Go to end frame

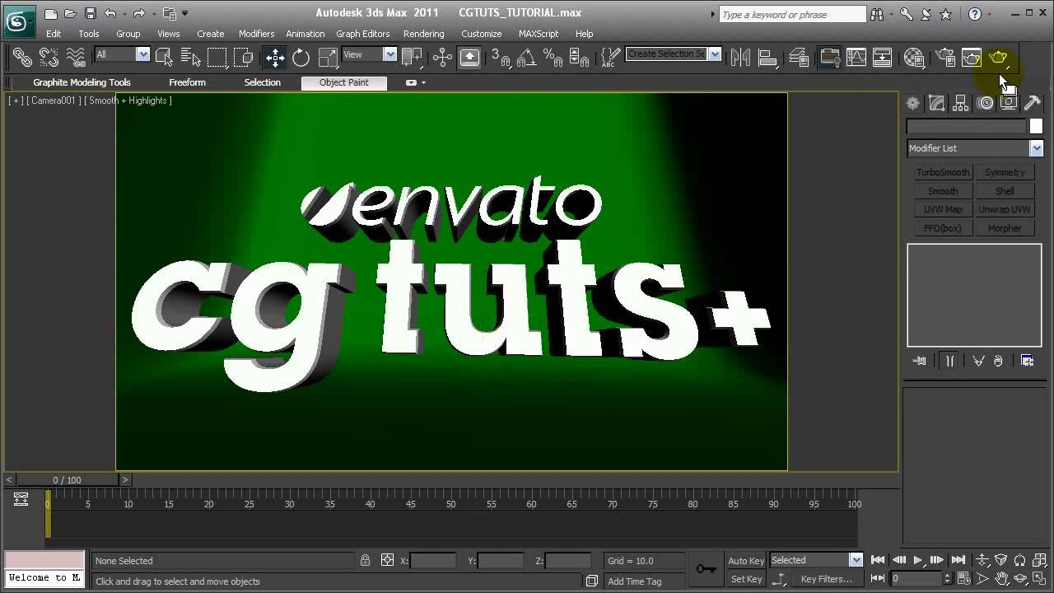click(958, 560)
